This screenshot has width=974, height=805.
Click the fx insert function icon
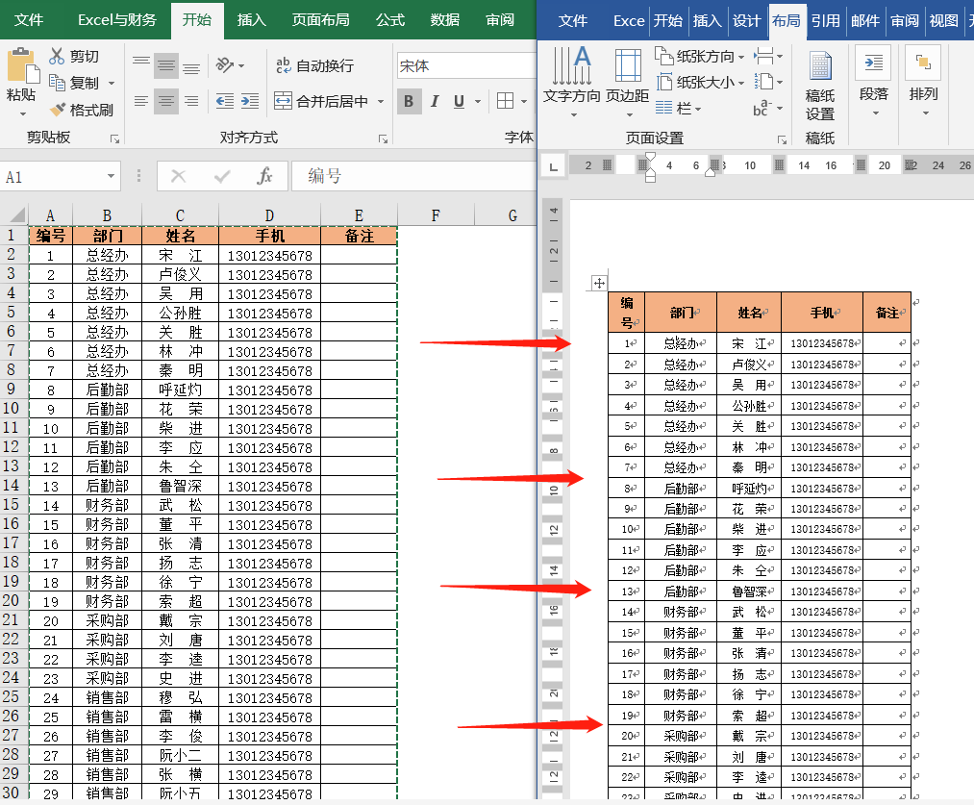[x=264, y=176]
